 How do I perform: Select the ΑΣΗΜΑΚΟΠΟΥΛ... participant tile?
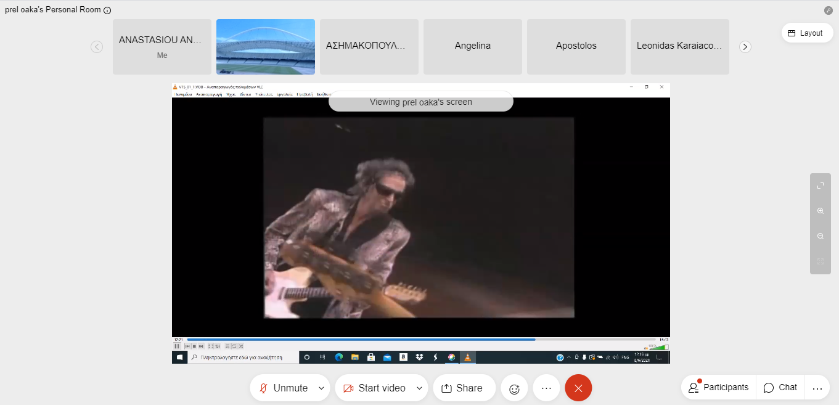click(369, 47)
